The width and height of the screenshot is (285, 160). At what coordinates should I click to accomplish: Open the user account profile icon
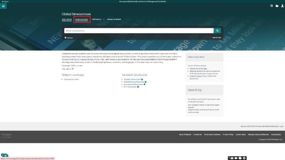click(x=282, y=6)
